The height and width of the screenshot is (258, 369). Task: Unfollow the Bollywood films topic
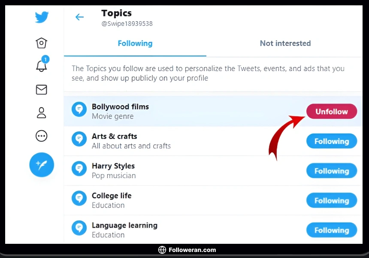(x=331, y=111)
